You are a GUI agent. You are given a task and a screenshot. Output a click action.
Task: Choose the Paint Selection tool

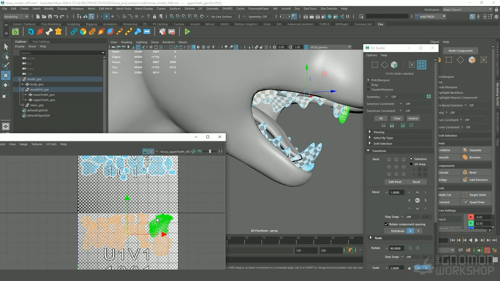6,66
